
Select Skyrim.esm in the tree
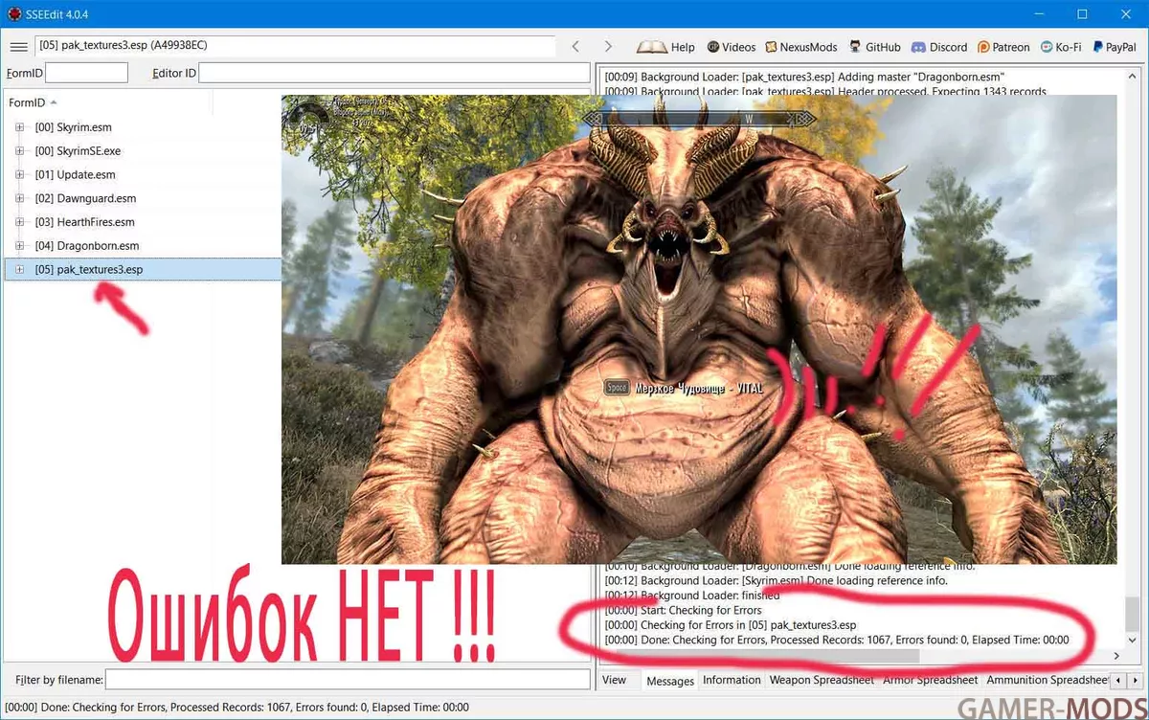pyautogui.click(x=74, y=127)
